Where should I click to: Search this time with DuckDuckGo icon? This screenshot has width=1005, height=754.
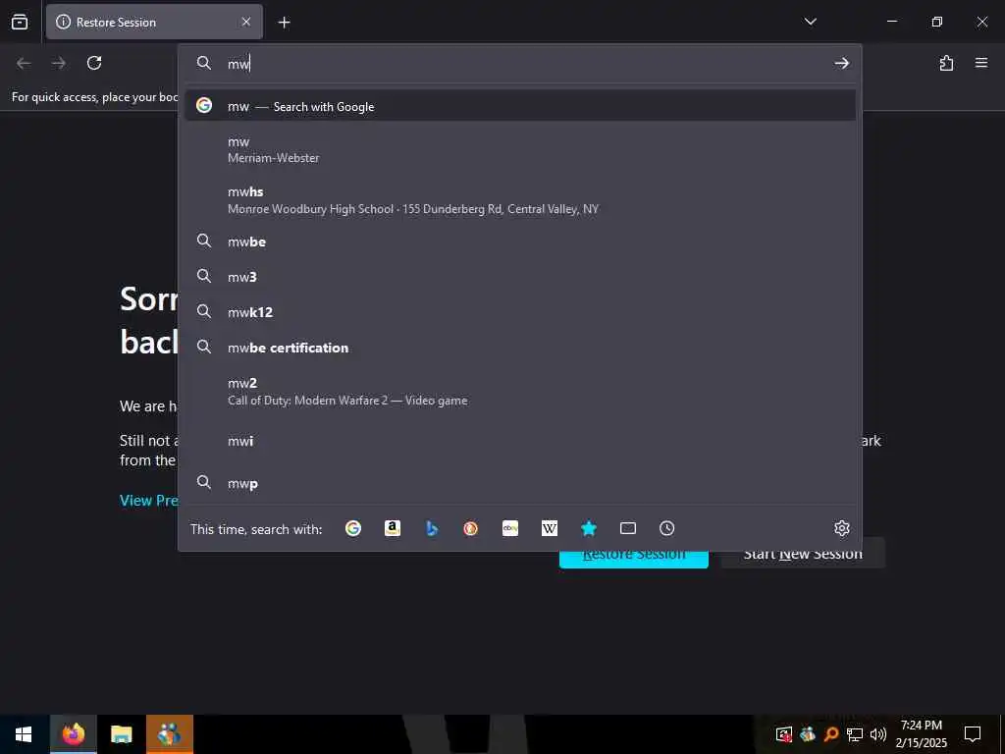(x=471, y=528)
